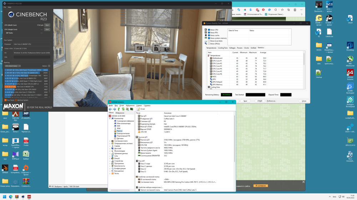
Task: Start CPU (Single Core) test in Cinebench
Action: (47, 30)
